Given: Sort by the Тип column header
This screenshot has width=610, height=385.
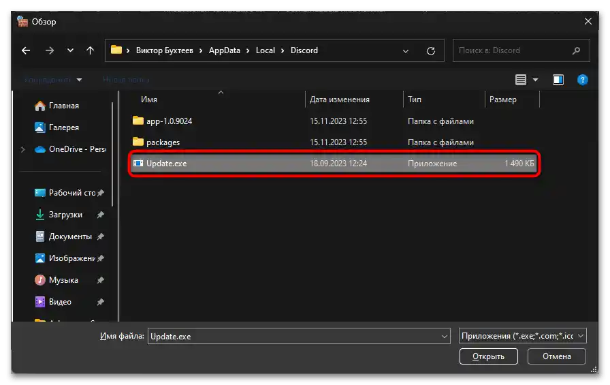Looking at the screenshot, I should 415,99.
